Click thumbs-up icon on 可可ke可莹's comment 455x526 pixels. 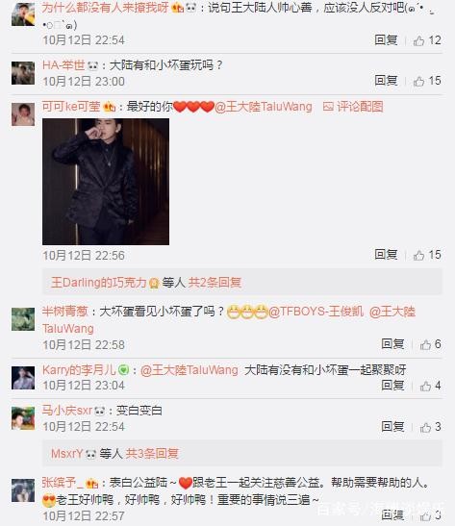click(418, 255)
